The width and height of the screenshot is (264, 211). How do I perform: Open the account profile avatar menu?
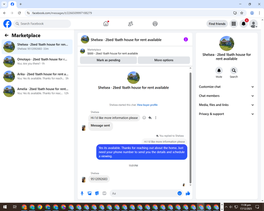coord(253,24)
